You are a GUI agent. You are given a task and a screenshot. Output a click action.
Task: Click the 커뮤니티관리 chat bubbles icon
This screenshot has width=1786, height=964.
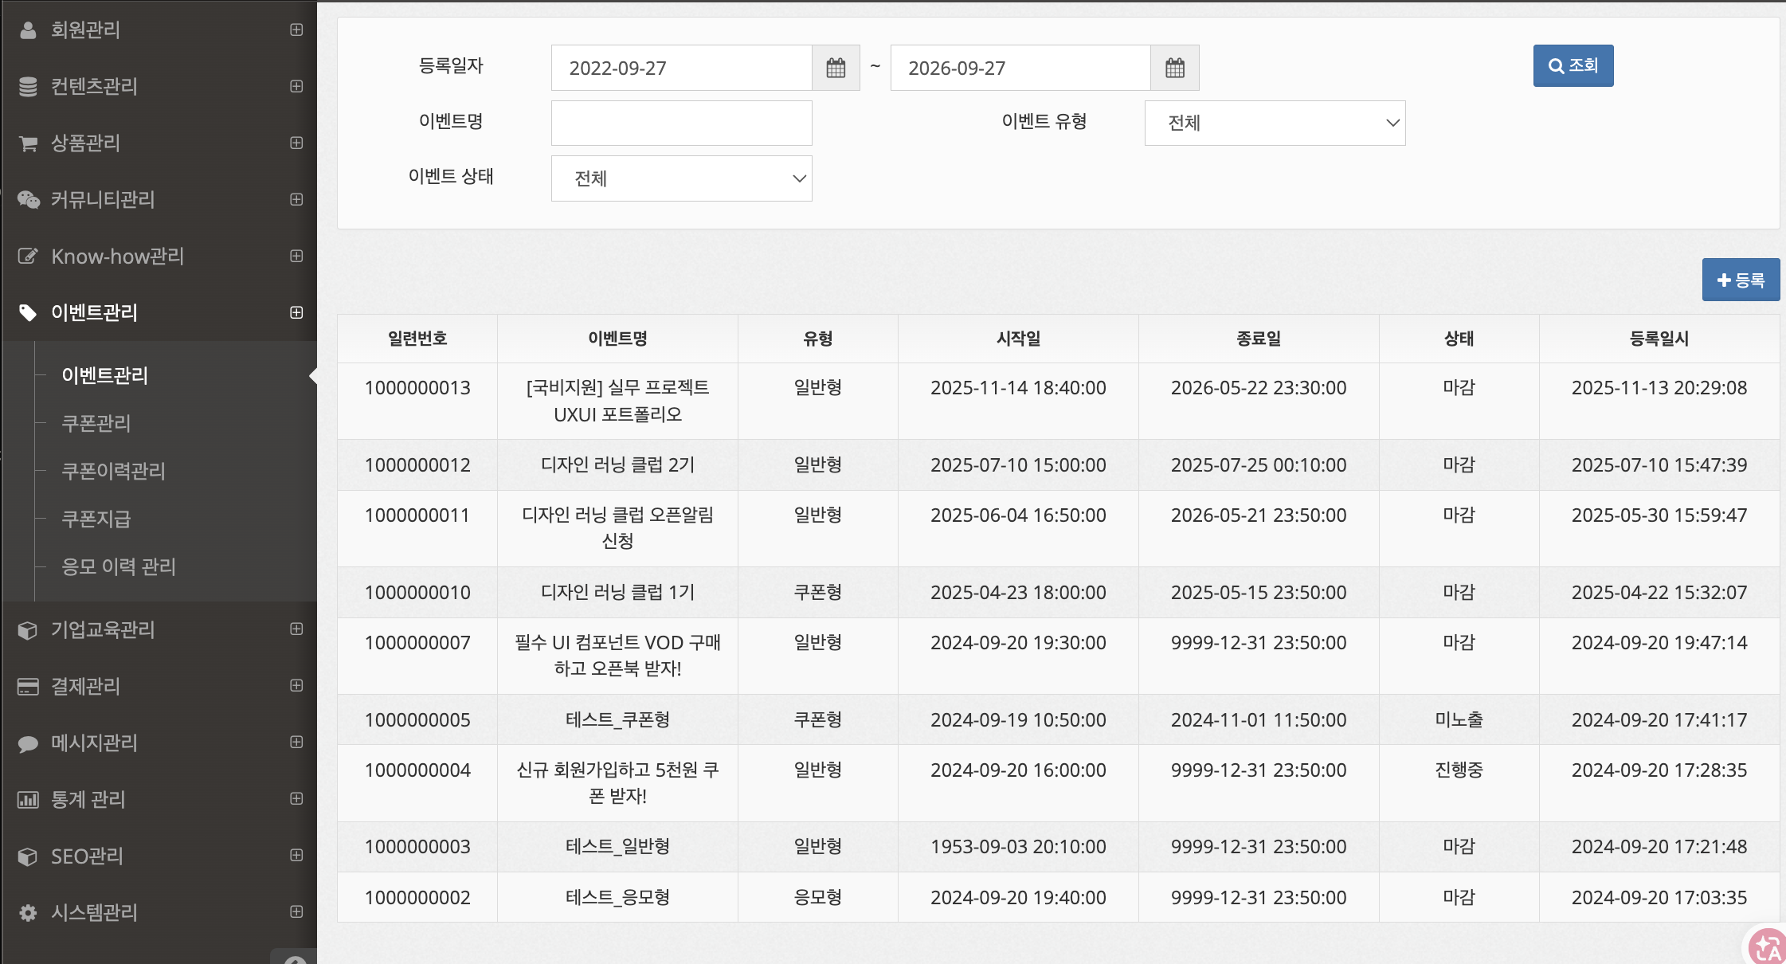coord(28,200)
